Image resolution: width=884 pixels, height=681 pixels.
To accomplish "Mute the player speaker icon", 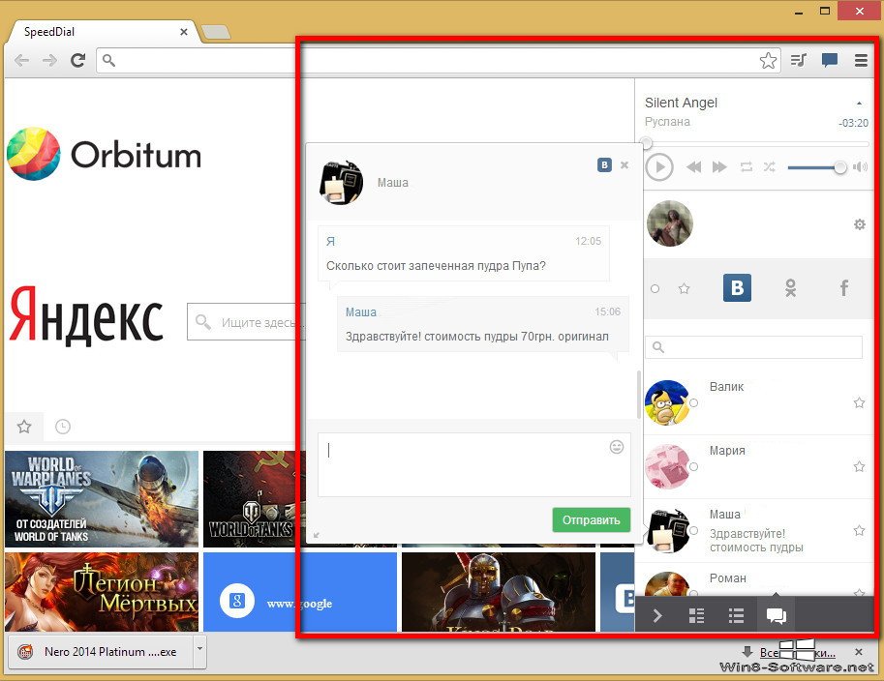I will (x=861, y=166).
